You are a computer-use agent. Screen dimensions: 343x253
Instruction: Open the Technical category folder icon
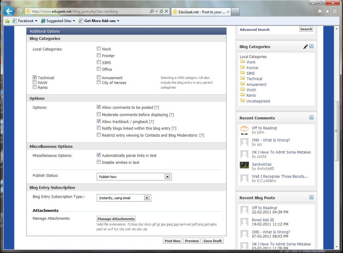(x=243, y=78)
